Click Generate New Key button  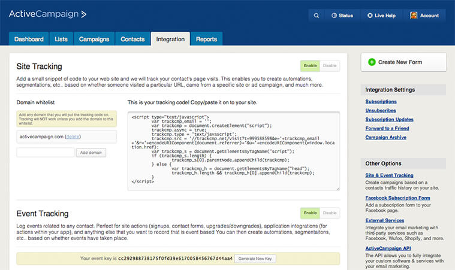click(x=255, y=259)
